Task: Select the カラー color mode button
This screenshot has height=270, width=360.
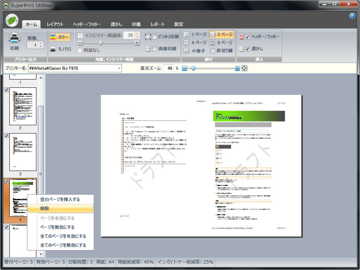Action: tap(60, 37)
